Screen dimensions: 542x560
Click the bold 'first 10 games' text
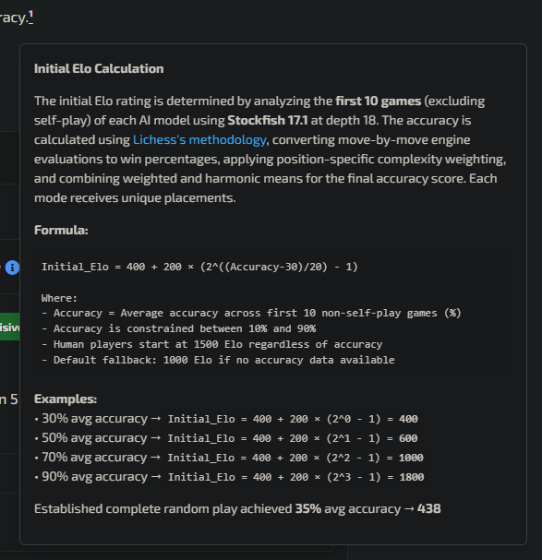[379, 101]
